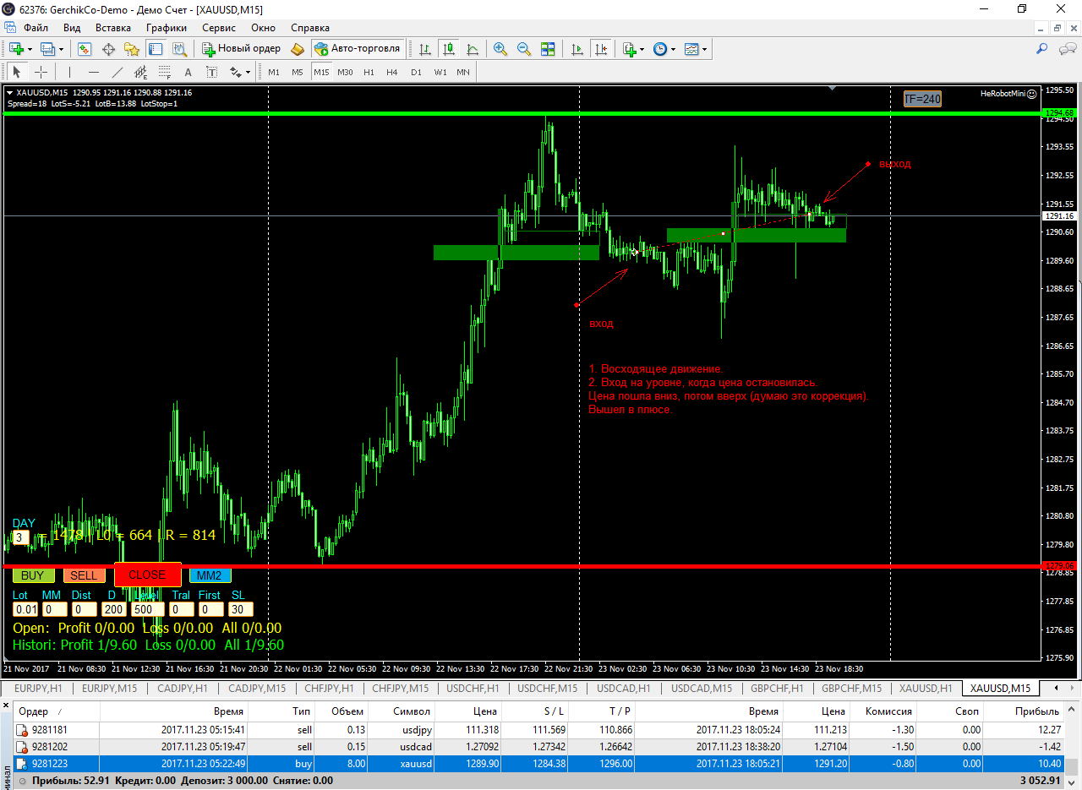The height and width of the screenshot is (790, 1082).
Task: Open the Navigator favorites panel
Action: [132, 49]
